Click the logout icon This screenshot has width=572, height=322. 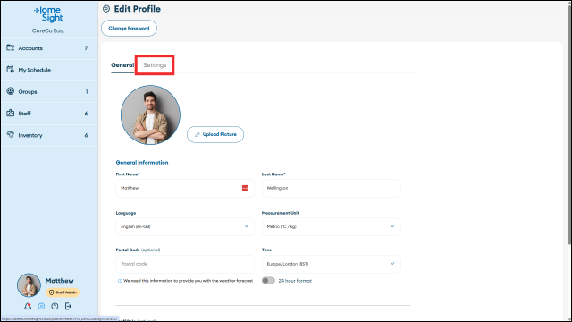pos(68,306)
